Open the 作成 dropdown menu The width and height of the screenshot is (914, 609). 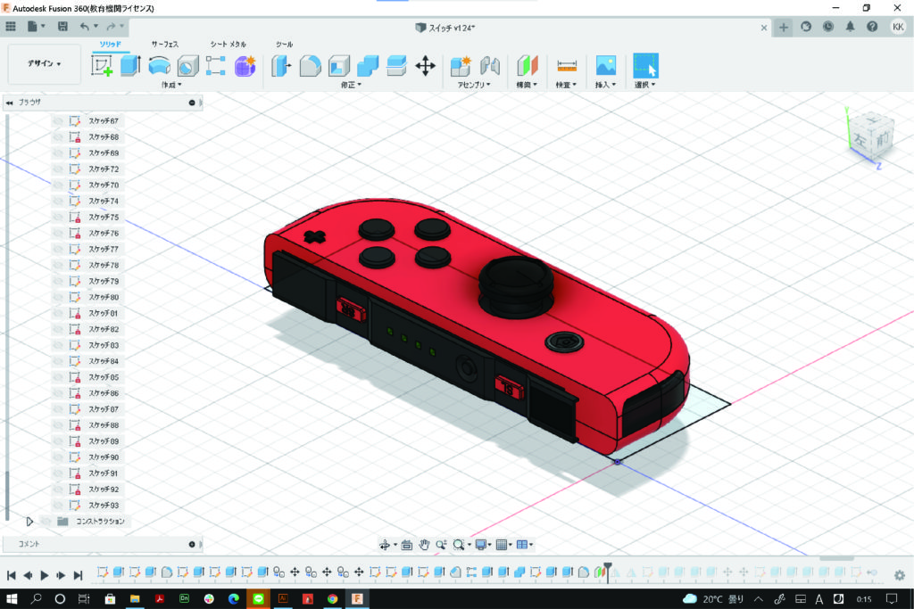click(x=170, y=85)
